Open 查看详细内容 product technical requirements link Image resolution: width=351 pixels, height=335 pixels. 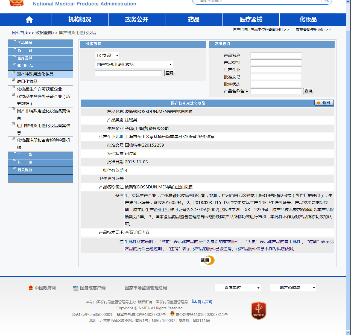click(x=137, y=232)
